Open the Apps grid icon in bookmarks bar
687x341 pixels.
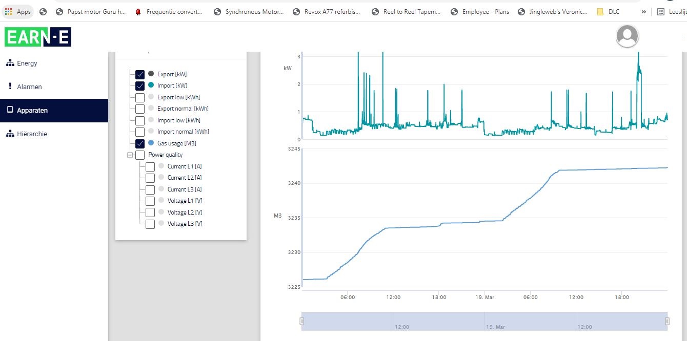pyautogui.click(x=9, y=11)
